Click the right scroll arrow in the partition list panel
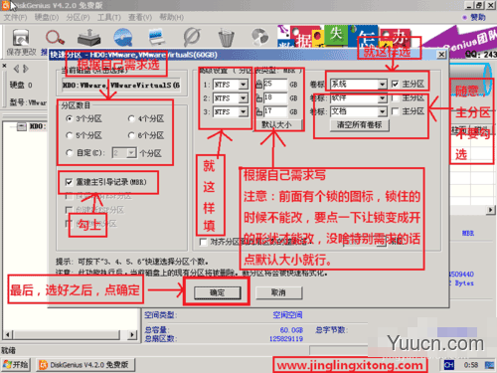 click(x=491, y=210)
